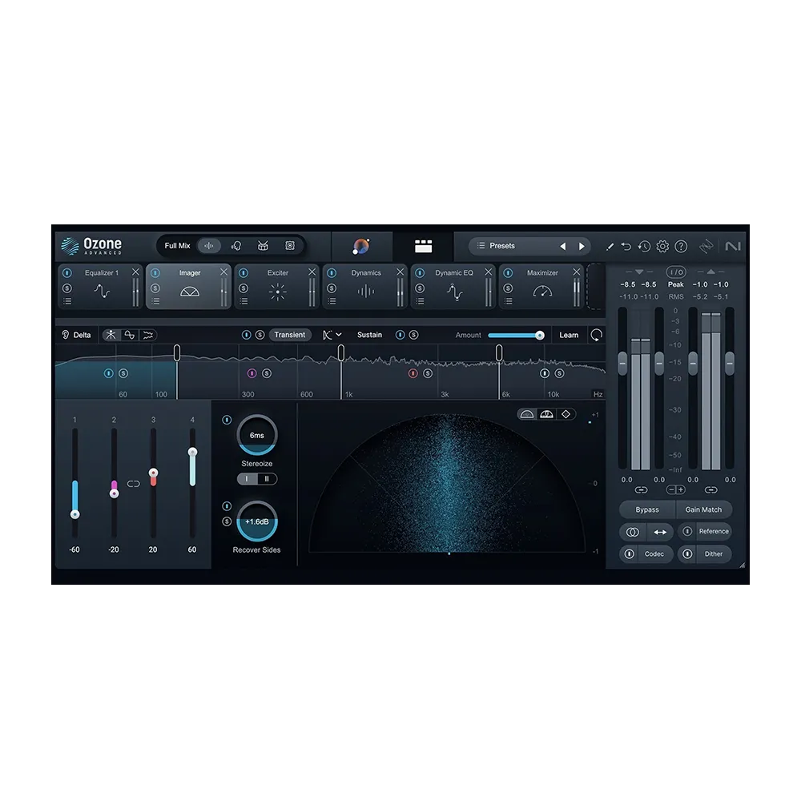Show the polar level vectorscope view
This screenshot has width=801, height=801.
point(546,414)
